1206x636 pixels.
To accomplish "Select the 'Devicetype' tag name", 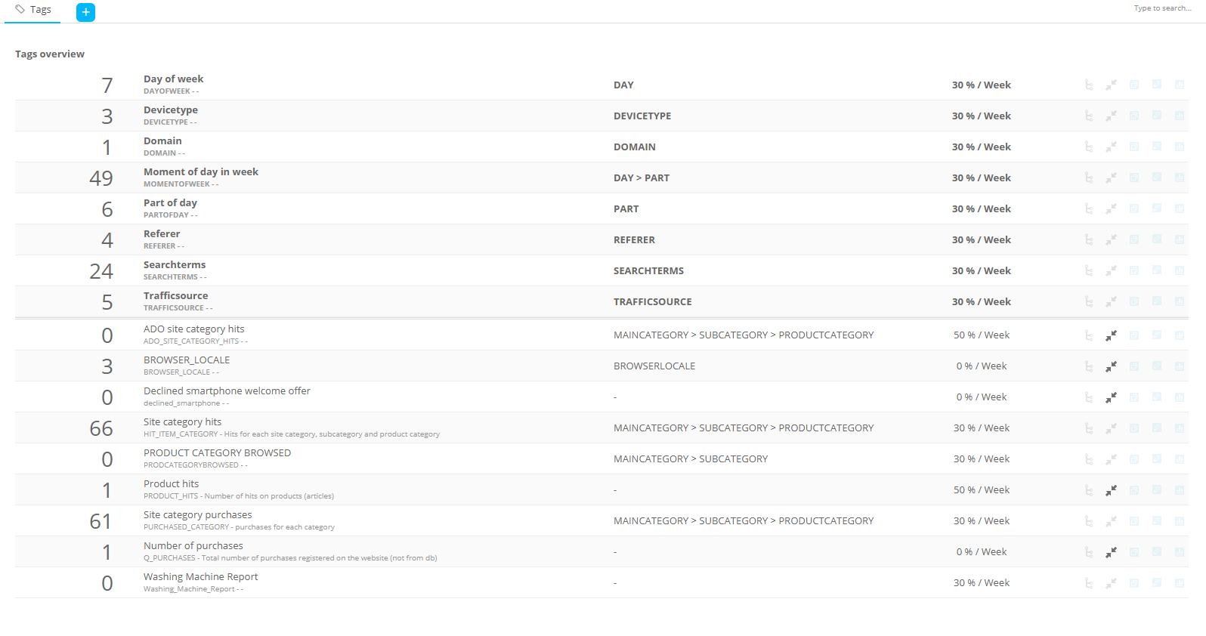I will pyautogui.click(x=171, y=110).
